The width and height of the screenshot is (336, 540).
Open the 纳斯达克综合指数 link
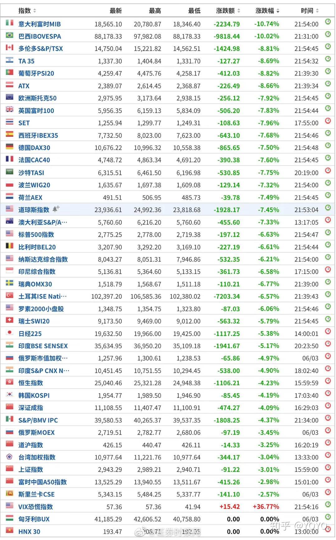click(43, 259)
